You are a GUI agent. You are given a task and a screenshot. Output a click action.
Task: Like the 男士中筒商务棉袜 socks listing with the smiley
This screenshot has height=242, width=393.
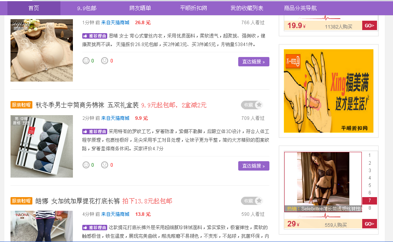tap(86, 165)
